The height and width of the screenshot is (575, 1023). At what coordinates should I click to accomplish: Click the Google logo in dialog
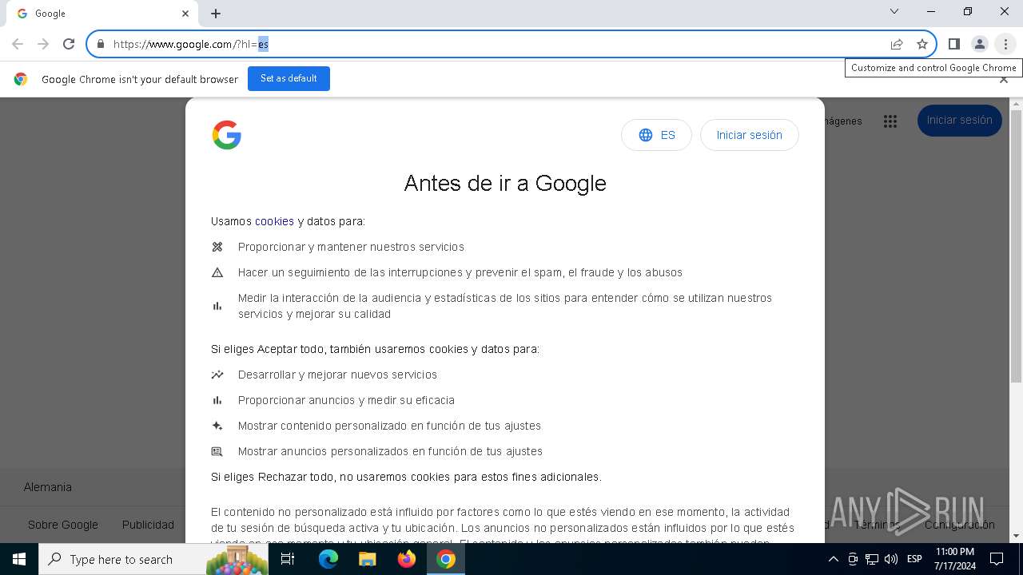point(226,135)
